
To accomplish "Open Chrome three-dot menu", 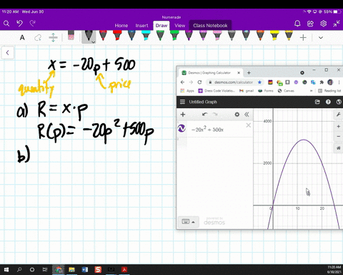I will pos(339,82).
